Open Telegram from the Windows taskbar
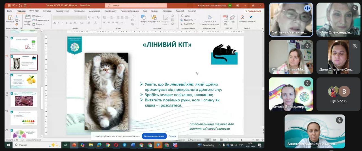Image resolution: width=362 pixels, height=151 pixels. (124, 145)
